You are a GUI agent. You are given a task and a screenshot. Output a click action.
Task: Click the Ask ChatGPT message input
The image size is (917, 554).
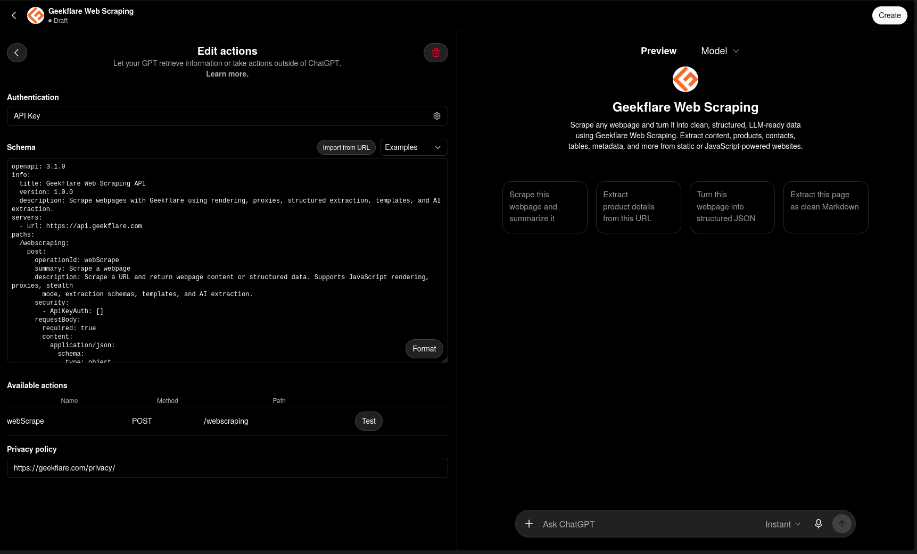pos(649,524)
